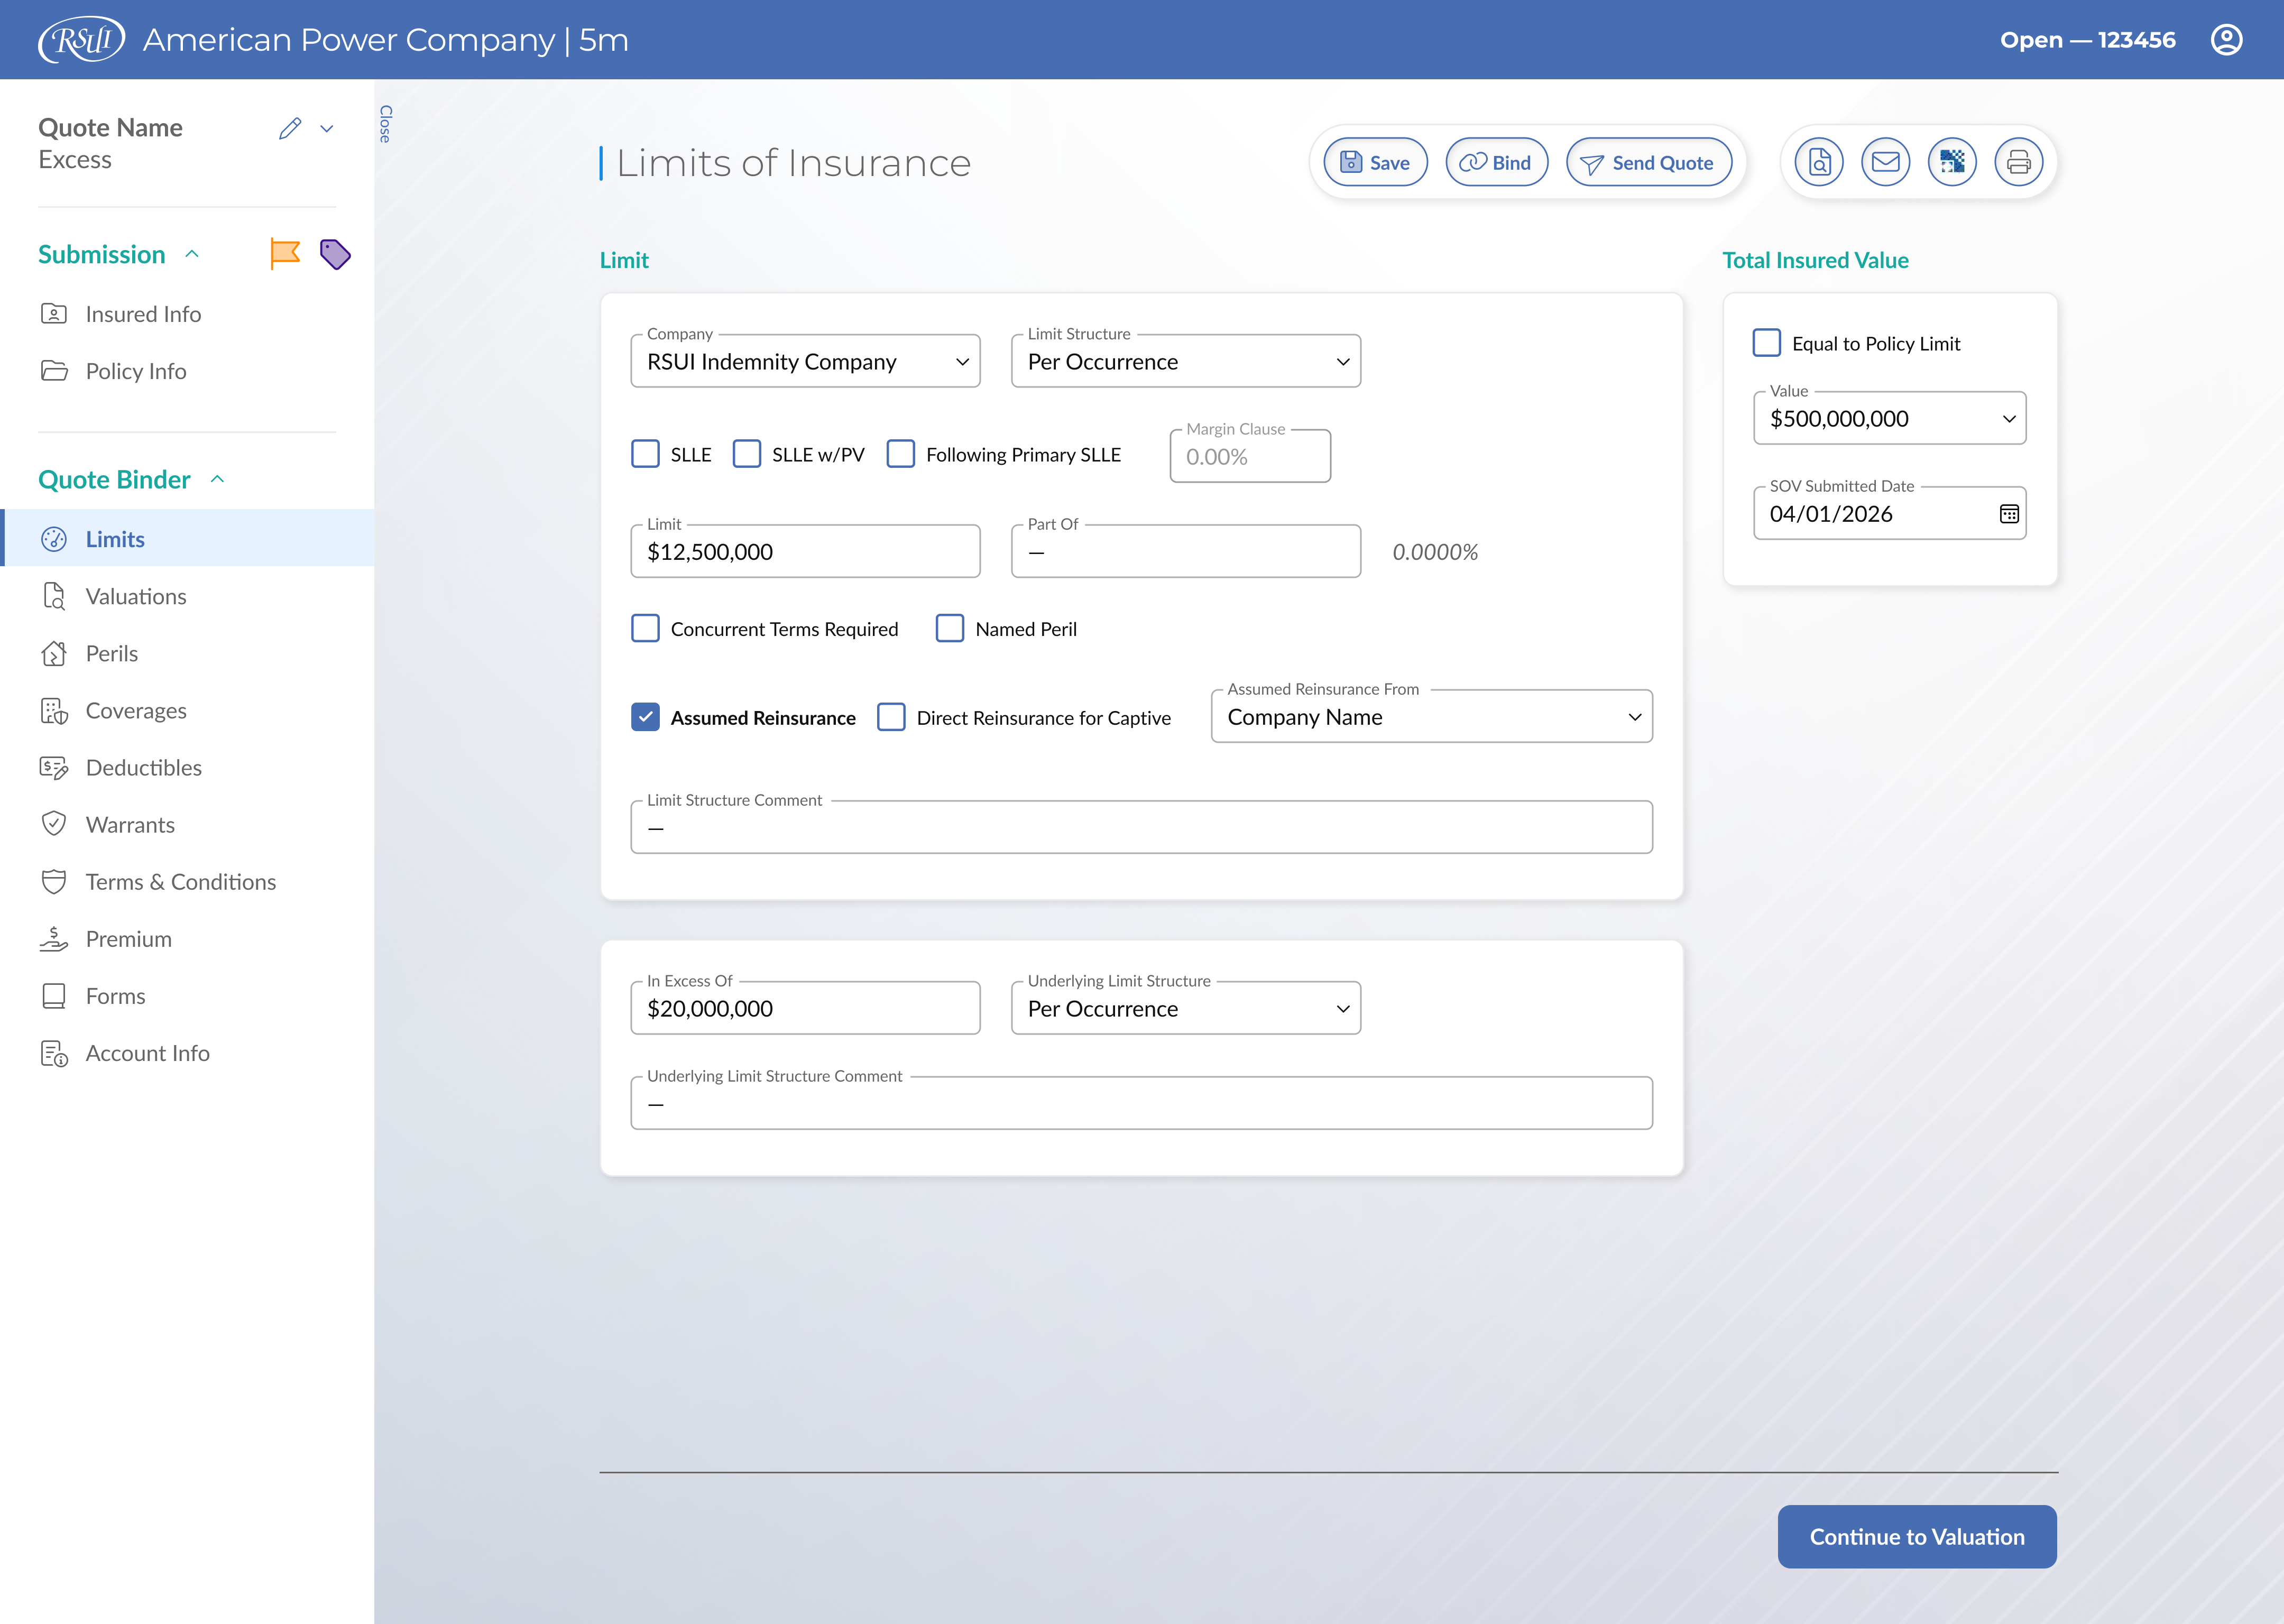Viewport: 2284px width, 1624px height.
Task: Click the Bind button
Action: (1497, 162)
